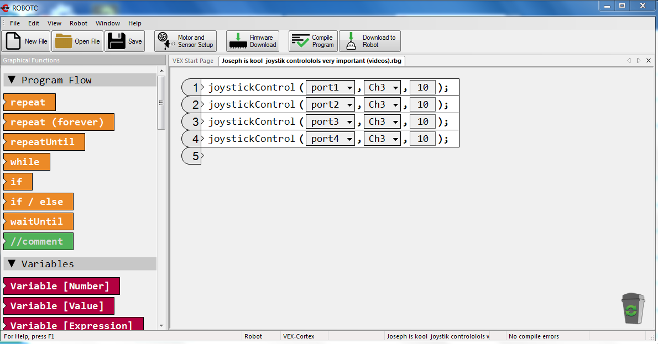
Task: Switch to the VEX Start Page tab
Action: tap(193, 61)
